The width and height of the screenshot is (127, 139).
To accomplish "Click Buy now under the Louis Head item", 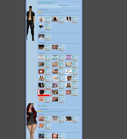I will [x=61, y=50].
